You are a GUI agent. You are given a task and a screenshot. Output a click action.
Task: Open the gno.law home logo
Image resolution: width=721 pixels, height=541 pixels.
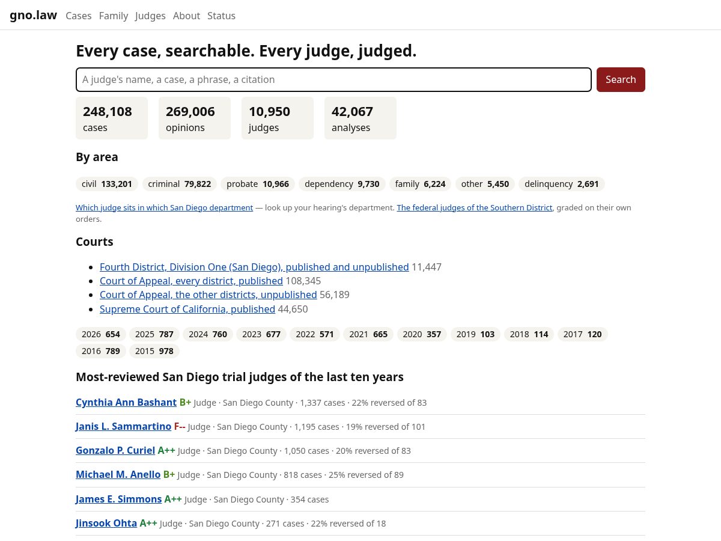point(33,15)
